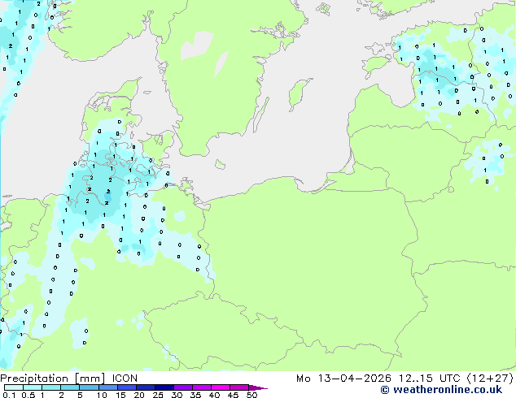Click the '0.5' legend scale value
This screenshot has height=398, width=516.
(x=28, y=395)
